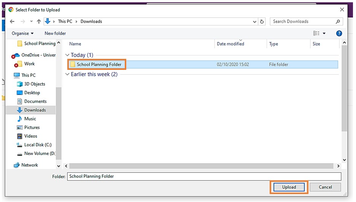Click the File folder type cell
Viewport: 356px width, 202px height.
click(x=278, y=65)
